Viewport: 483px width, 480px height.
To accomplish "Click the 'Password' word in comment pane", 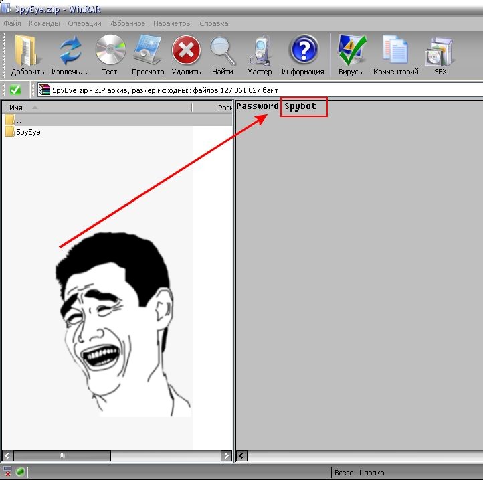I will [258, 106].
